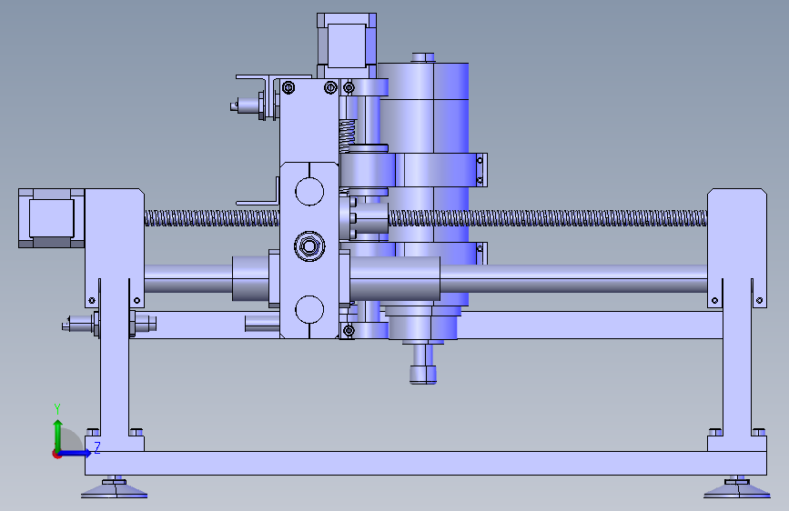Select the stepper motor on the left upright
The height and width of the screenshot is (511, 789).
51,218
